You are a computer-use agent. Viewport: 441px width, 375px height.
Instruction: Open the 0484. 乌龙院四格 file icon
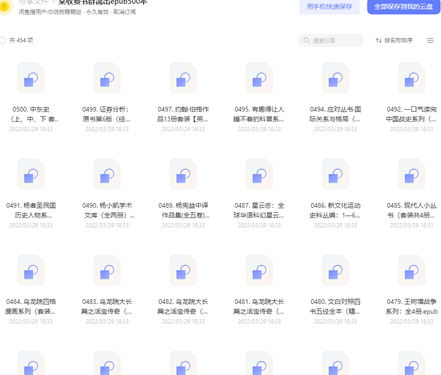coord(31,270)
